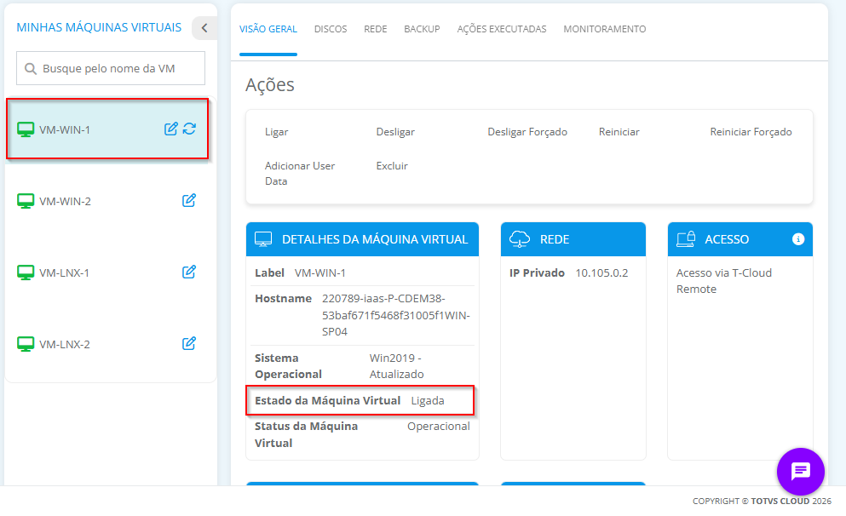Open the Acesso info icon
This screenshot has width=846, height=516.
click(798, 239)
